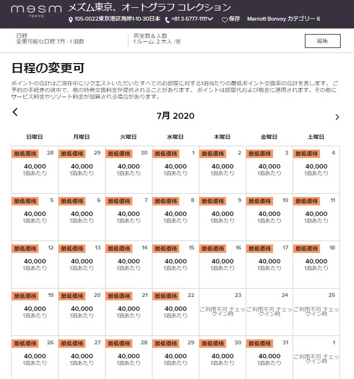Click unavailable August 1 cell
Viewport: 354px width, 379px height.
tap(316, 357)
